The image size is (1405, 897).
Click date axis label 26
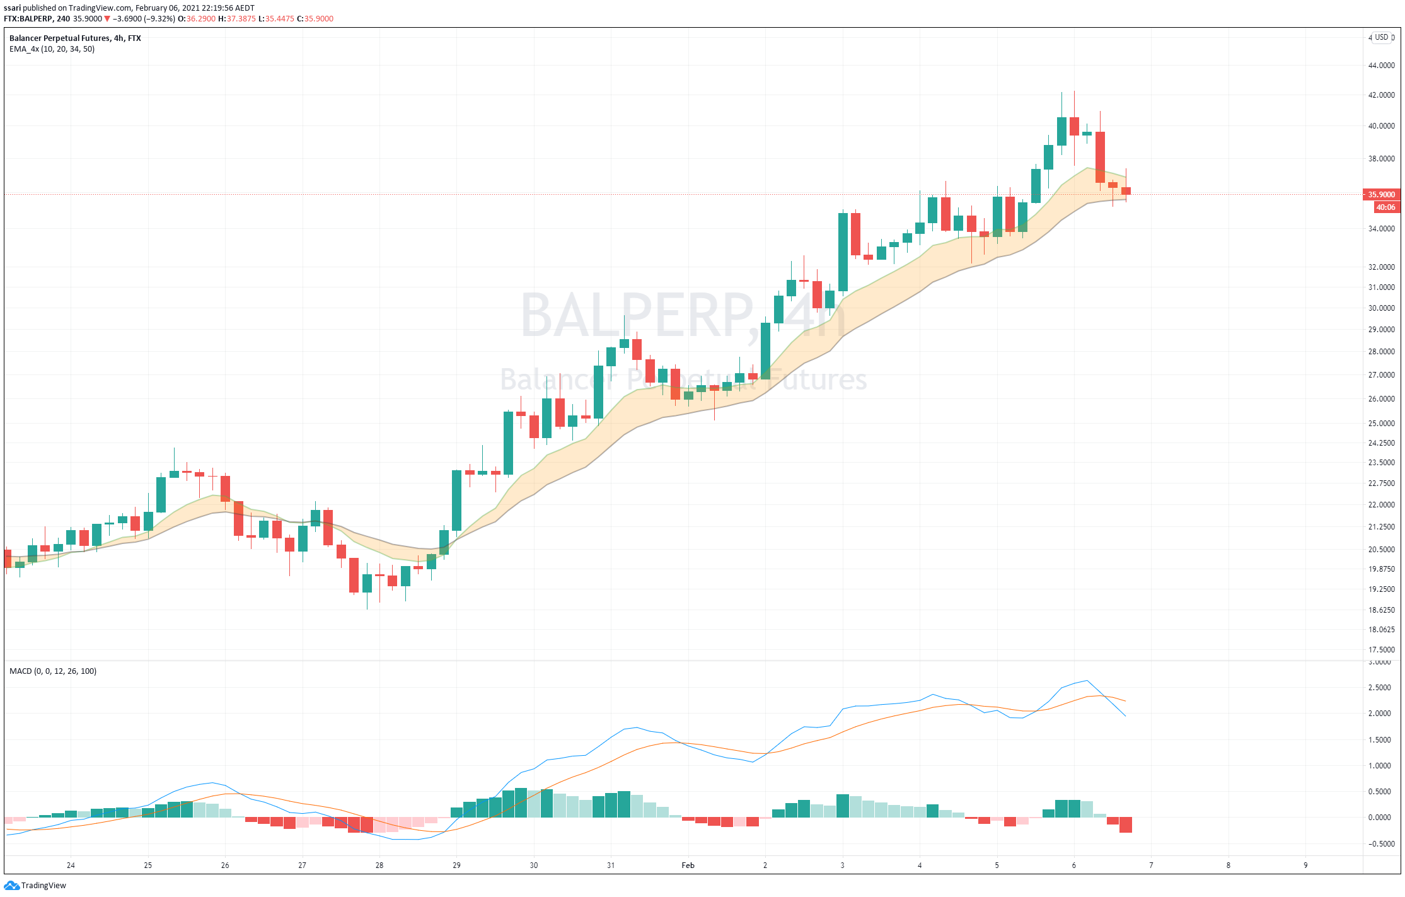[225, 865]
